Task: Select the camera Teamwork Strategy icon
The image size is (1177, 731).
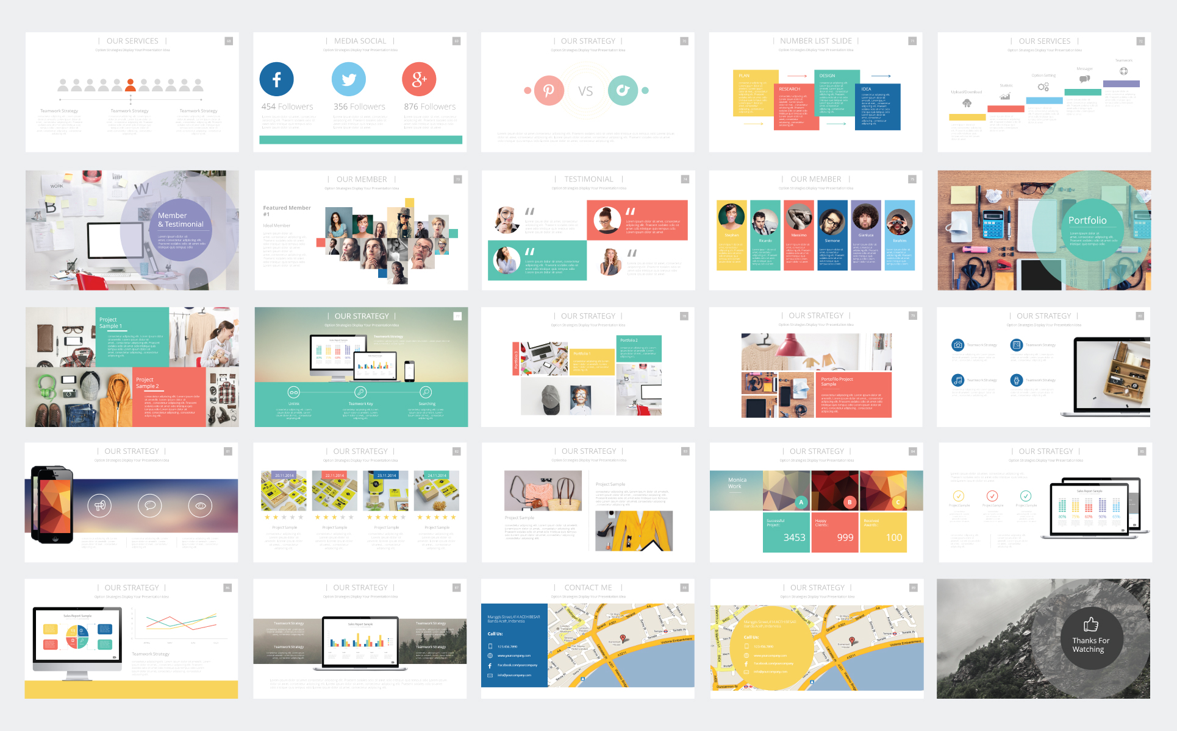Action: pos(957,345)
